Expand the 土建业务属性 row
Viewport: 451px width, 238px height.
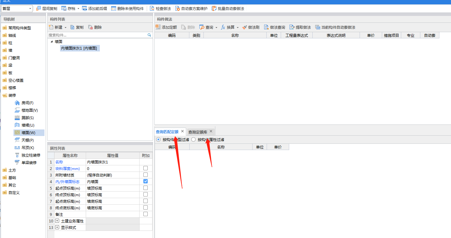tap(57, 221)
